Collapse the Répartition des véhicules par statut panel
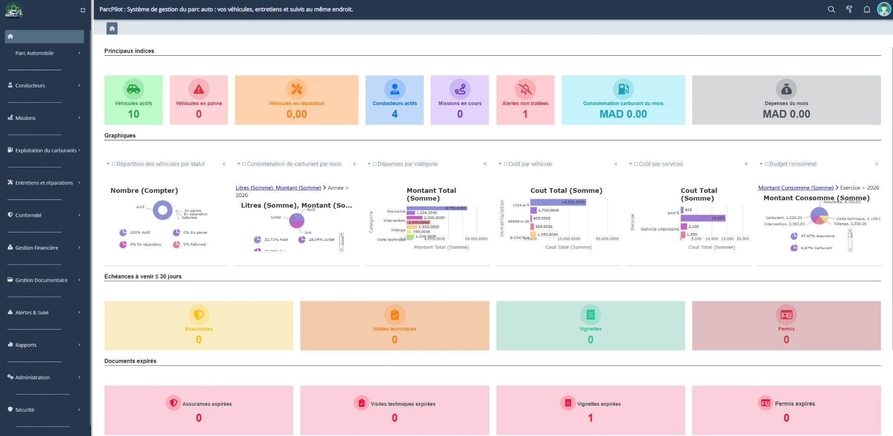The height and width of the screenshot is (436, 893). tap(108, 164)
